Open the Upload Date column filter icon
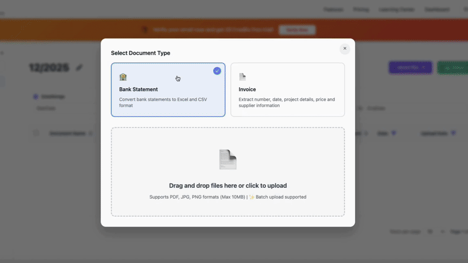 click(453, 134)
